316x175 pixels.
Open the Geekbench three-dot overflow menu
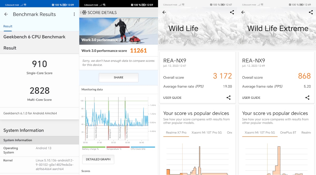[74, 14]
